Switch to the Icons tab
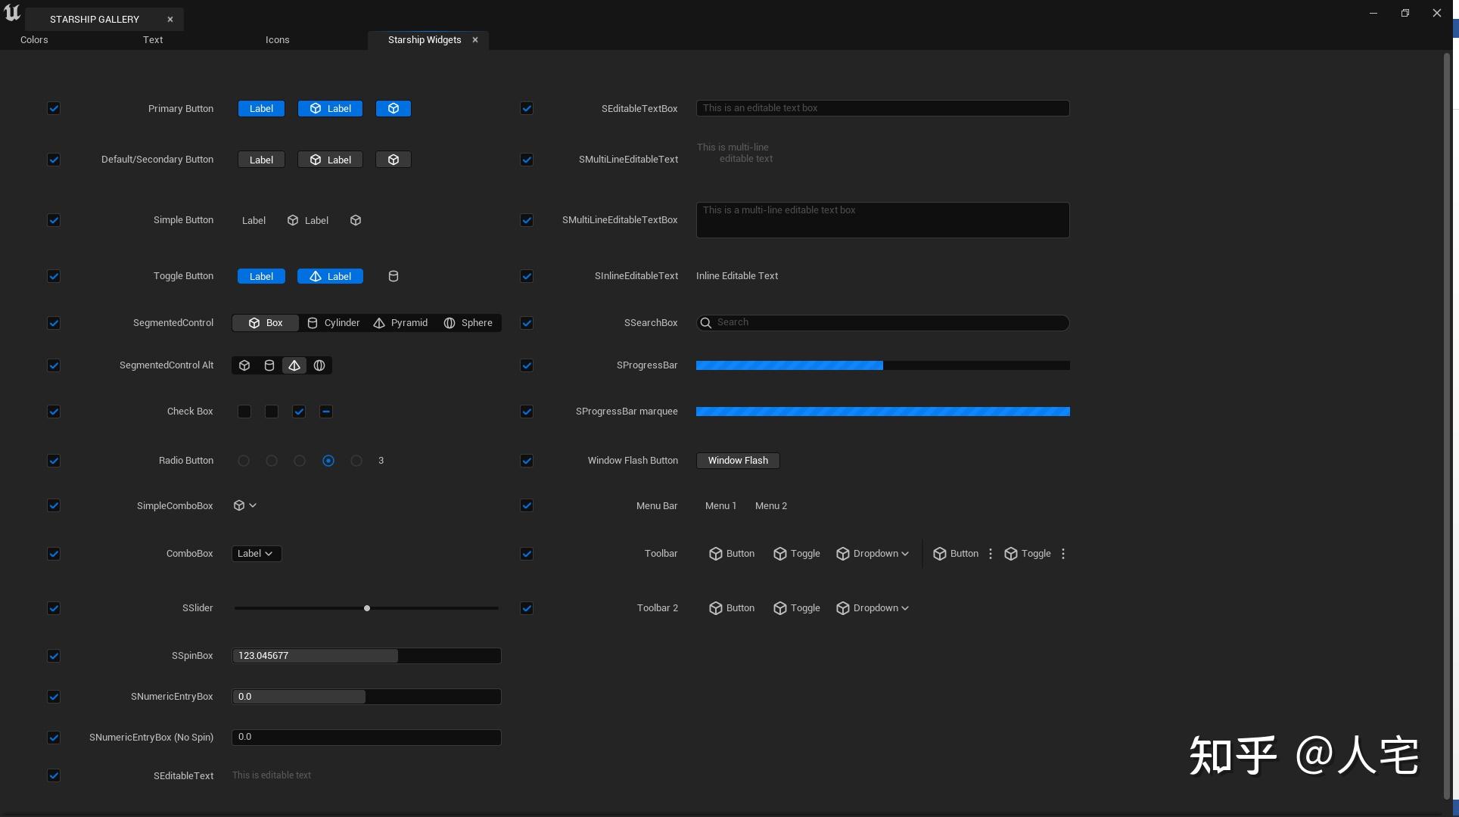 pyautogui.click(x=277, y=40)
